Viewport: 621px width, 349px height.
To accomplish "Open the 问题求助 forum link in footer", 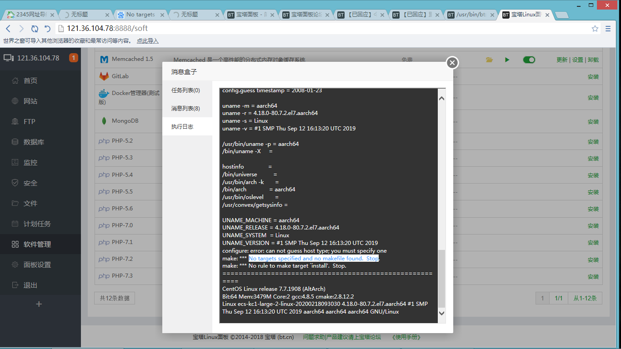I will (x=314, y=337).
